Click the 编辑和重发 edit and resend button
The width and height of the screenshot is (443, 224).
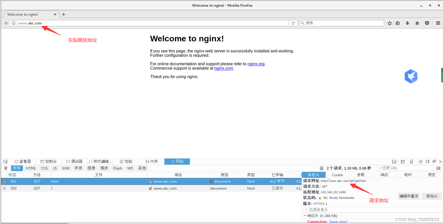pos(409,196)
